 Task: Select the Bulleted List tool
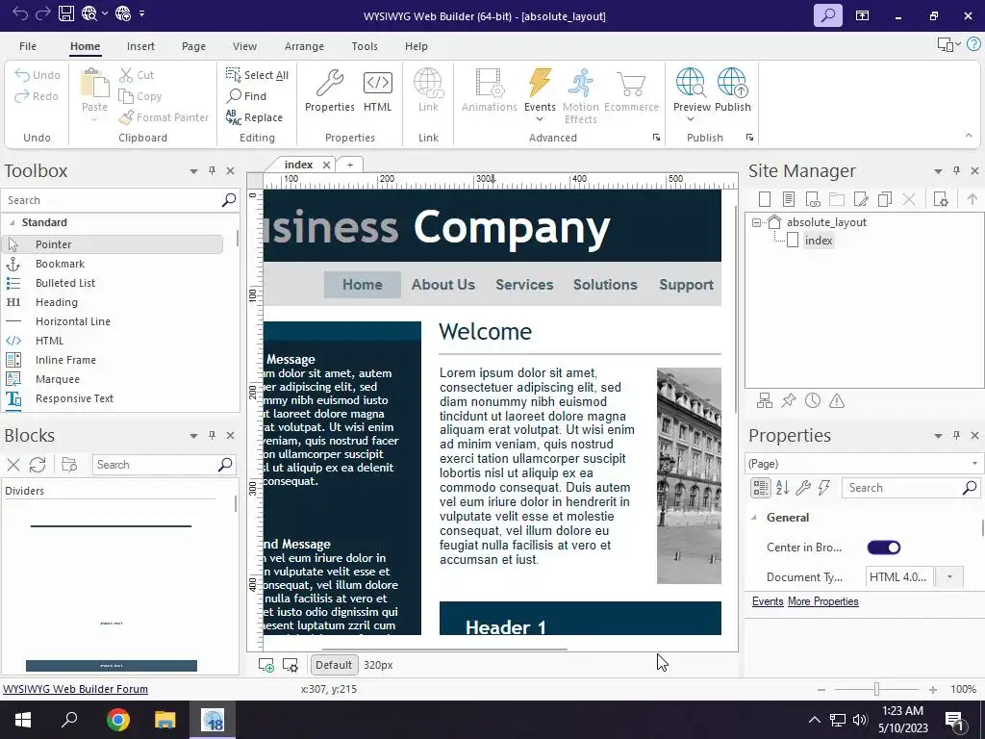pos(65,283)
